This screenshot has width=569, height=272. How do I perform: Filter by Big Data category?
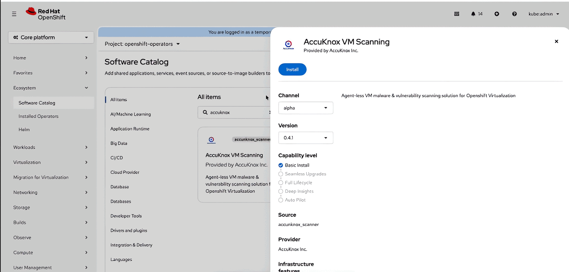119,143
